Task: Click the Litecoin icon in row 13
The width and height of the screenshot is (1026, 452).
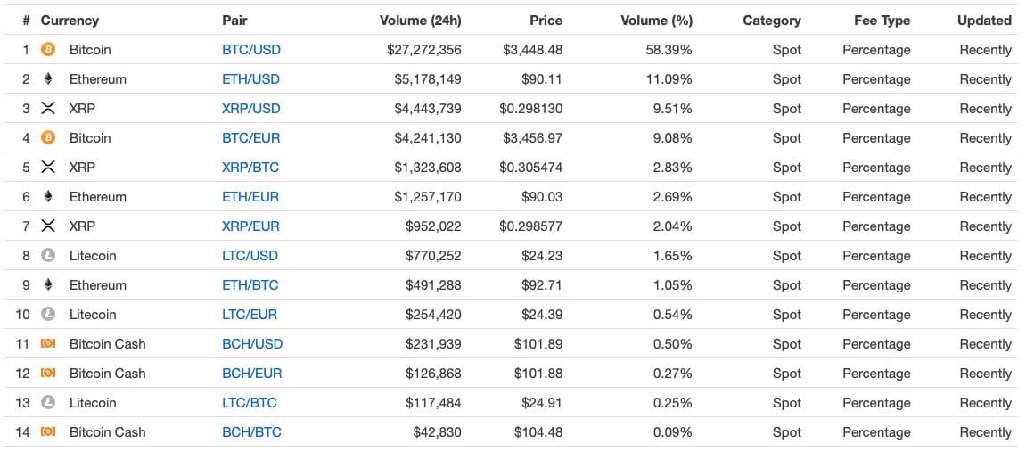Action: coord(48,403)
